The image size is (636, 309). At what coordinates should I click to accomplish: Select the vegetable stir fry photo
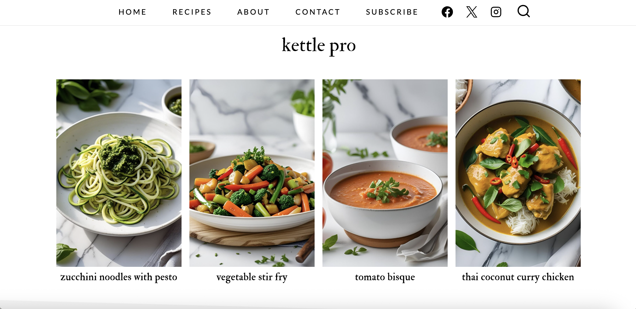coord(252,173)
